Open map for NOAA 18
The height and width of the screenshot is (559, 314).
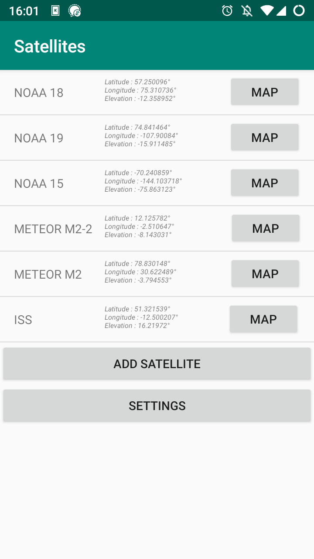(x=265, y=92)
